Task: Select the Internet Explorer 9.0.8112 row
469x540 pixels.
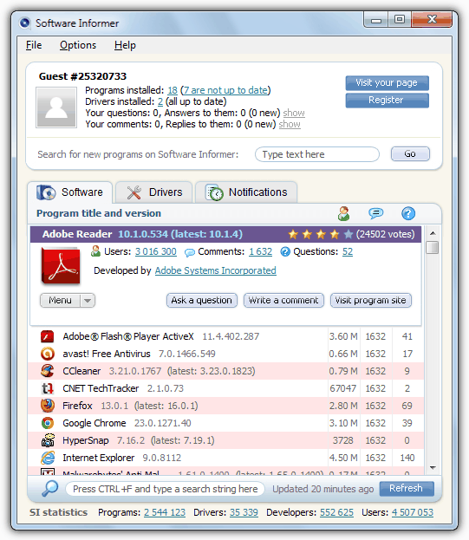Action: [226, 458]
